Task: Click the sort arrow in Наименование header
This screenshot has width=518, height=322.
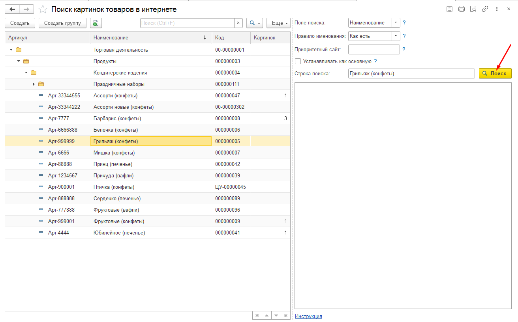Action: coord(205,37)
